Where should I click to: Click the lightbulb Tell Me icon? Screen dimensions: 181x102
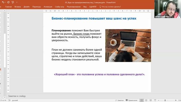(100, 7)
